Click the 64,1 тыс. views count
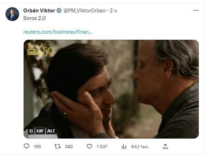The image size is (208, 155). [140, 147]
